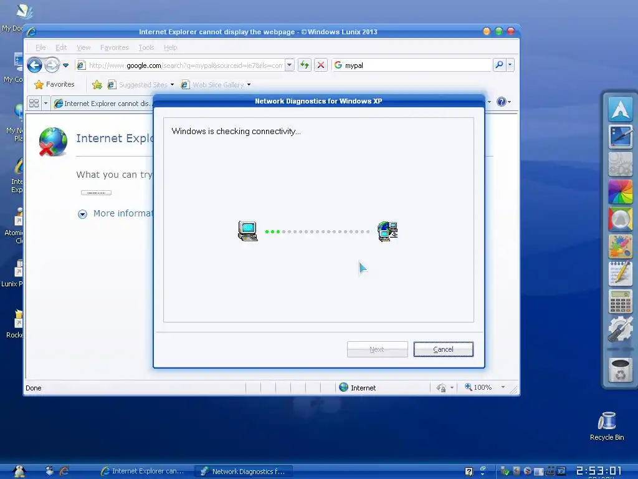Click the calculator dock icon
The image size is (638, 479).
[x=620, y=301]
